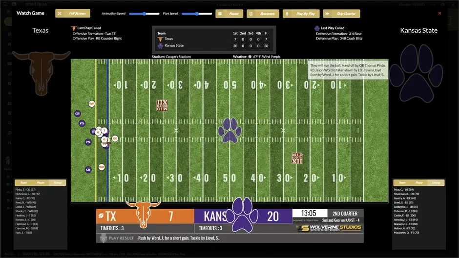Select the Player tab in Texas panel
The height and width of the screenshot is (258, 459).
click(41, 182)
